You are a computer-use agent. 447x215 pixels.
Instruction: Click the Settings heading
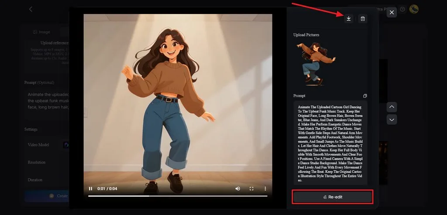(31, 129)
